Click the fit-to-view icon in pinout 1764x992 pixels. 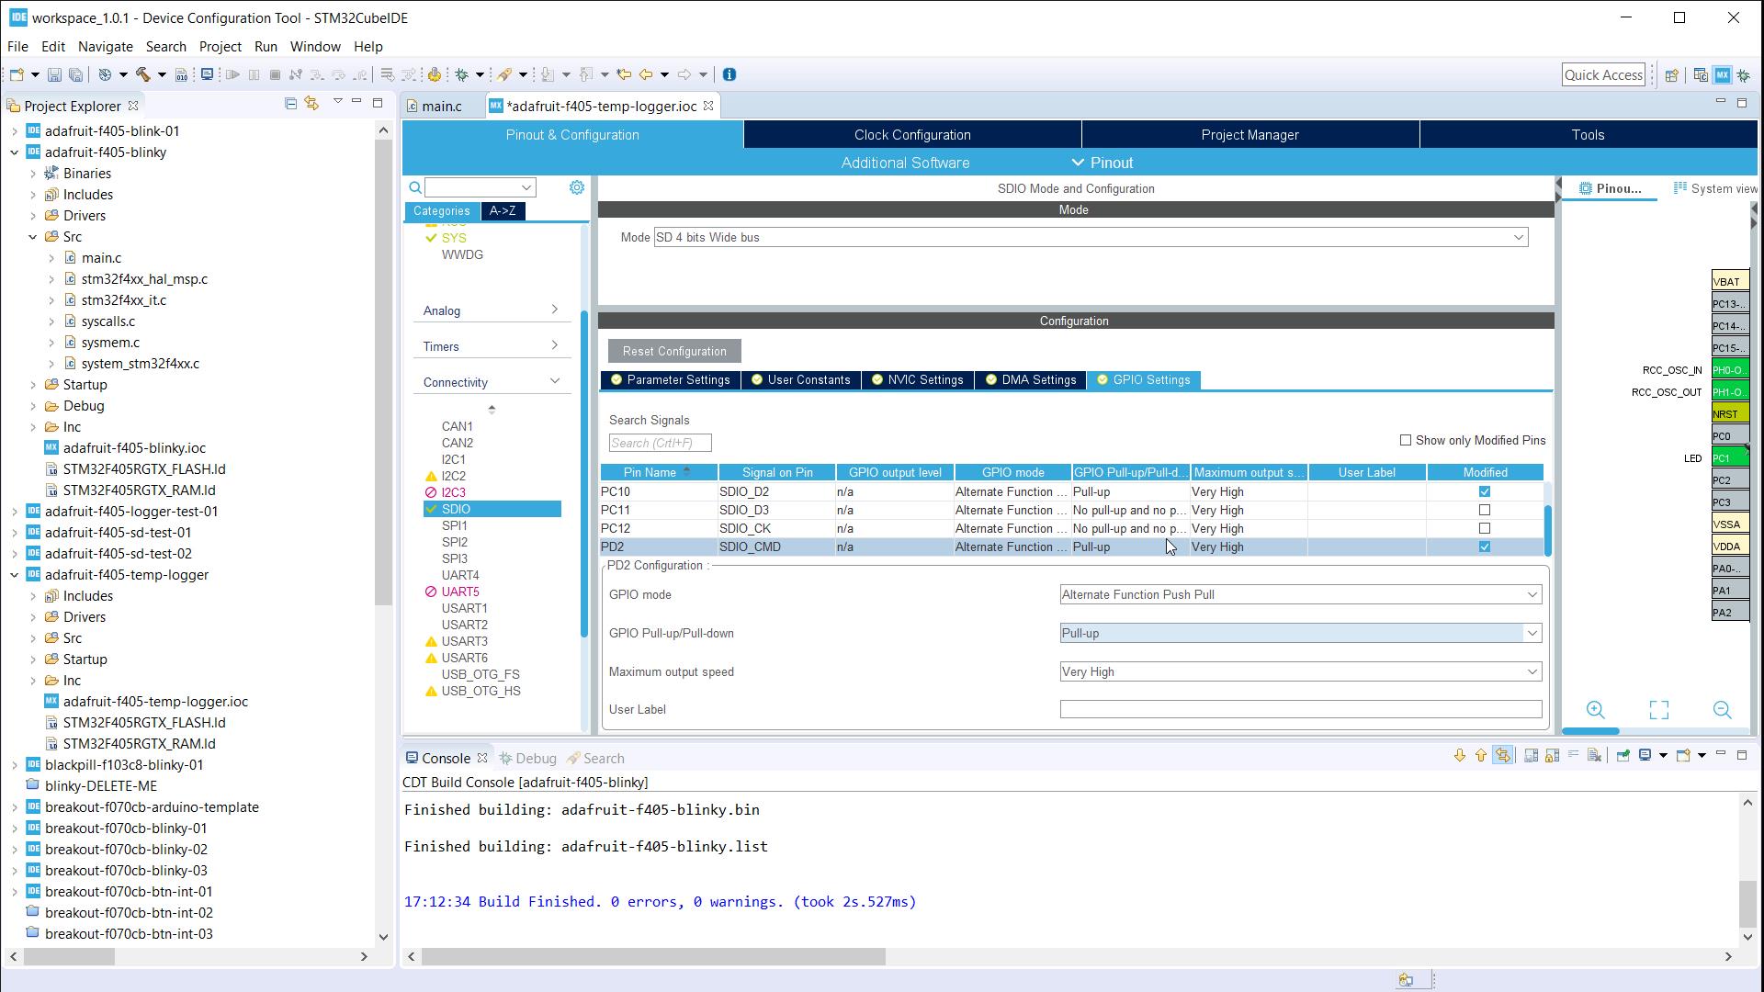[x=1658, y=710]
